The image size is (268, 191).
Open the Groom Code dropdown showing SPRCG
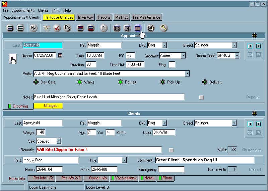tap(237, 55)
